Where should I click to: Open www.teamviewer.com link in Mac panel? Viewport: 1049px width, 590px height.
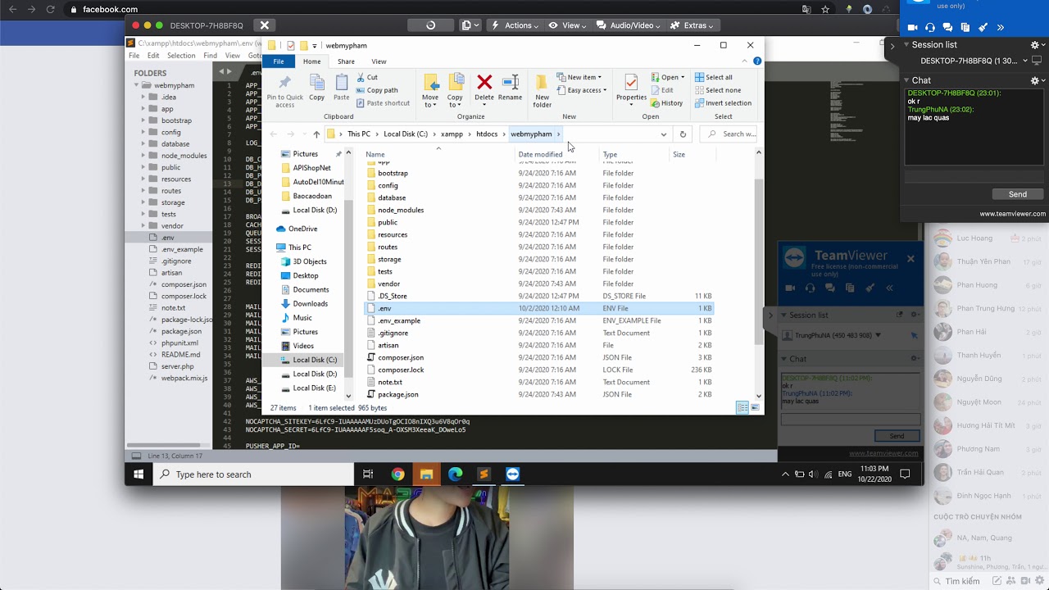click(x=1013, y=214)
